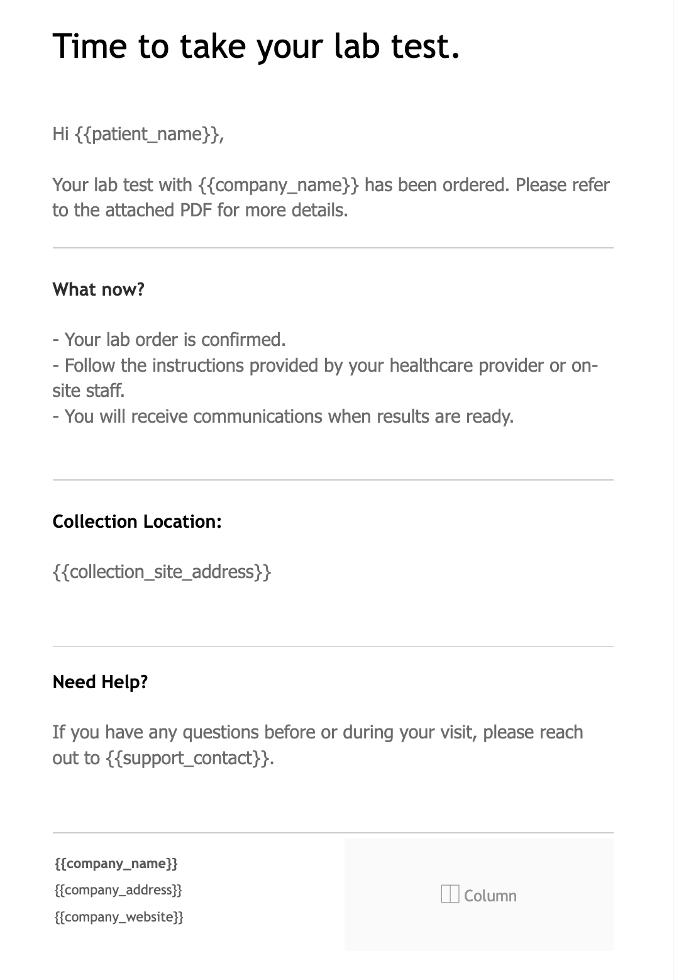Select the "Need Help?" heading
674x980 pixels.
tap(100, 682)
